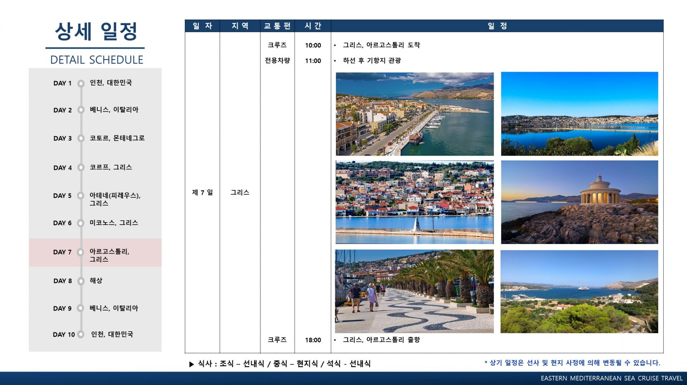Viewport: 687px width, 385px height.
Task: Select the highlighted '아르고스톨리, 그리스' entry
Action: click(109, 255)
